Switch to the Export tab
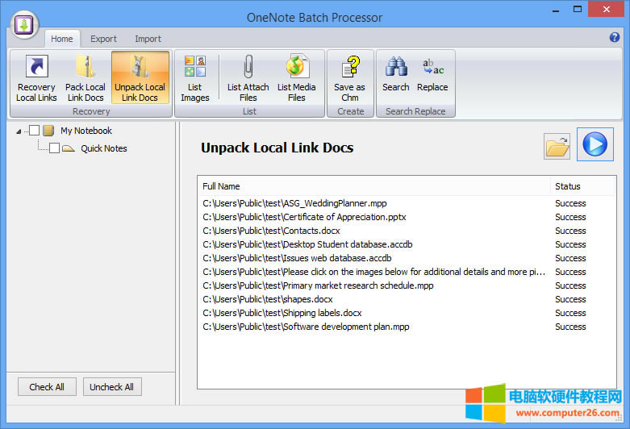 pyautogui.click(x=103, y=39)
